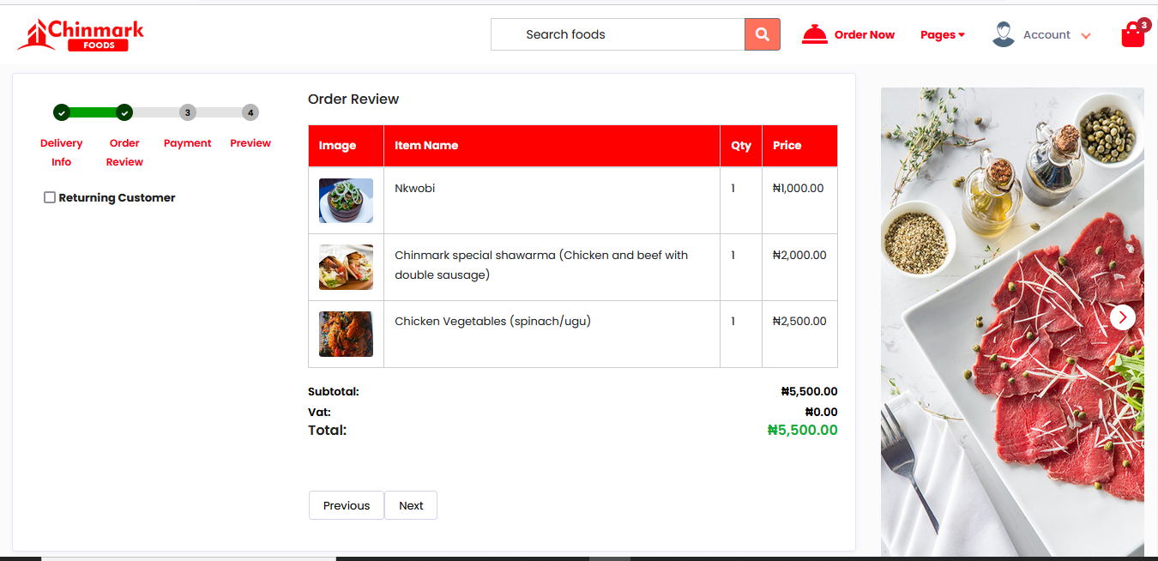Open the Nkwobi food thumbnail
Image resolution: width=1158 pixels, height=561 pixels.
pos(346,201)
